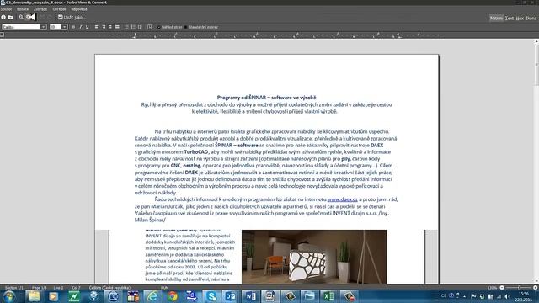The image size is (539, 303).
Task: Select the Náhled stran radio option
Action: 170,27
